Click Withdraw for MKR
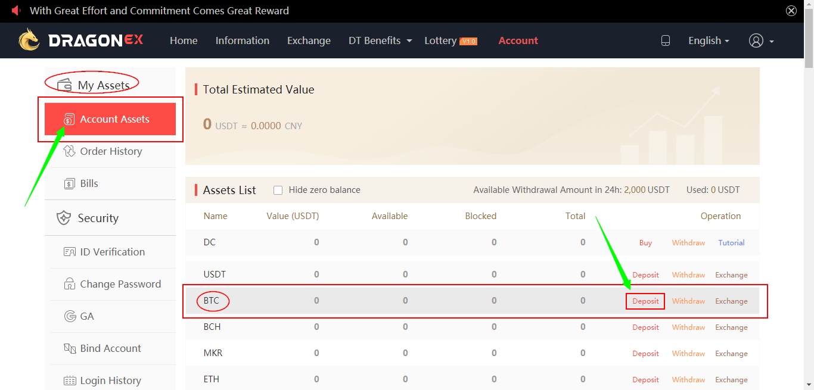This screenshot has height=390, width=814. click(x=688, y=354)
